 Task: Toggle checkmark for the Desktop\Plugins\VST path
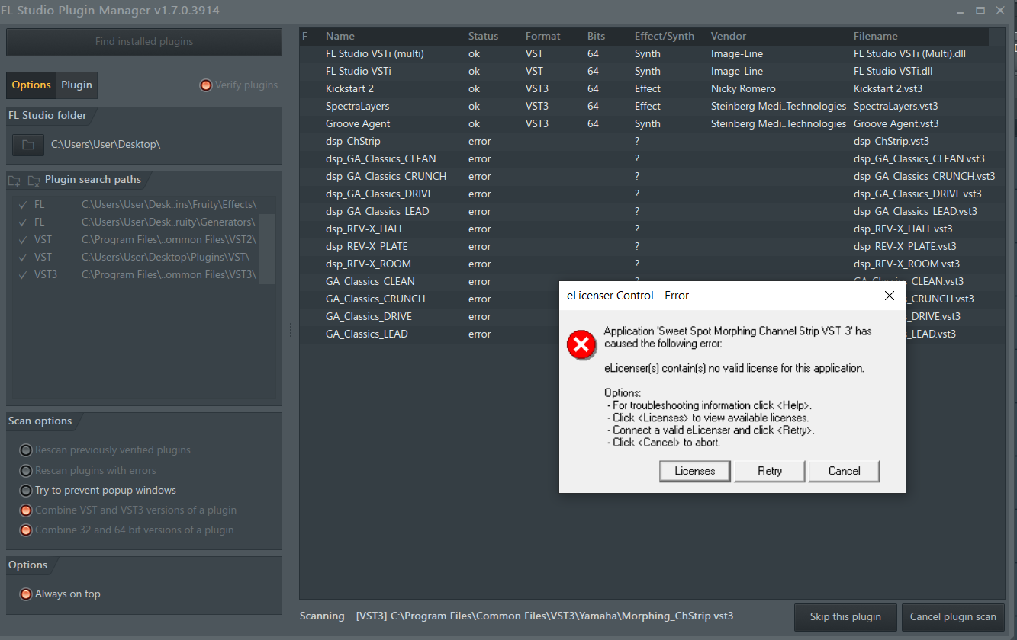[23, 258]
